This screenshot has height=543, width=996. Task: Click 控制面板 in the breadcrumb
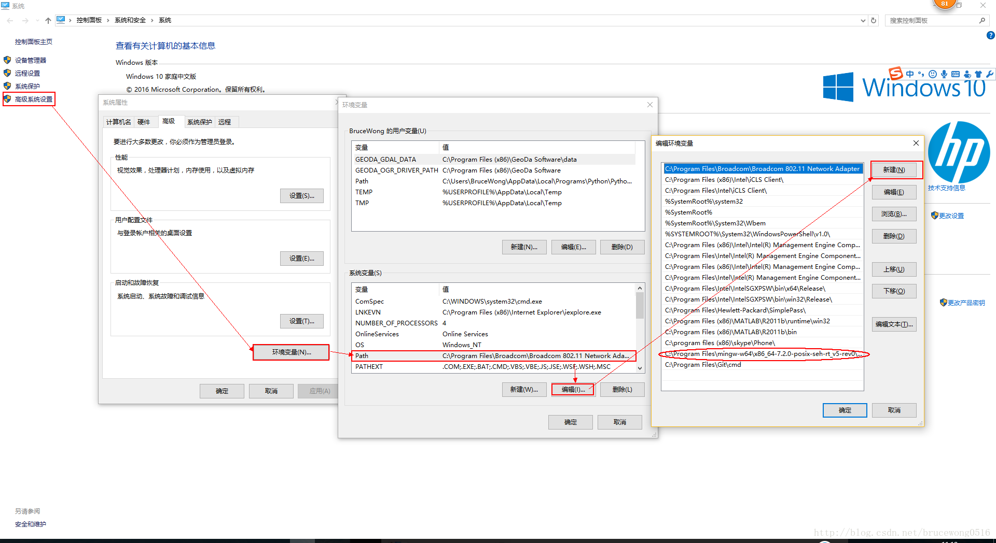(x=89, y=20)
